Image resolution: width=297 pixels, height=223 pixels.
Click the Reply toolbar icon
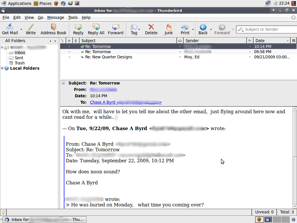tap(78, 27)
